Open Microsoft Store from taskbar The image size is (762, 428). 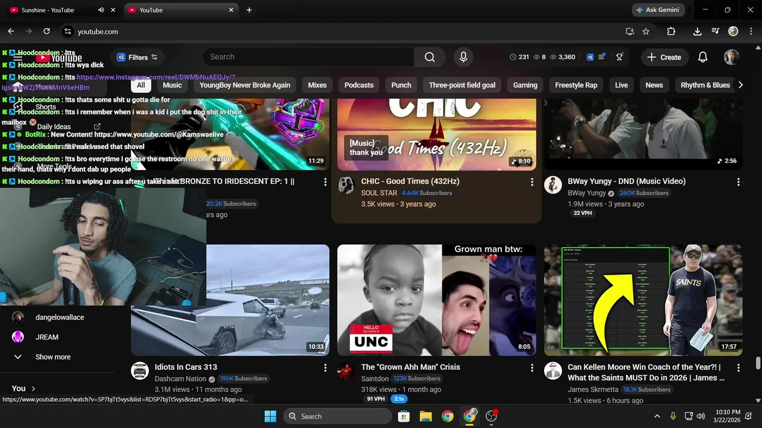[x=404, y=416]
